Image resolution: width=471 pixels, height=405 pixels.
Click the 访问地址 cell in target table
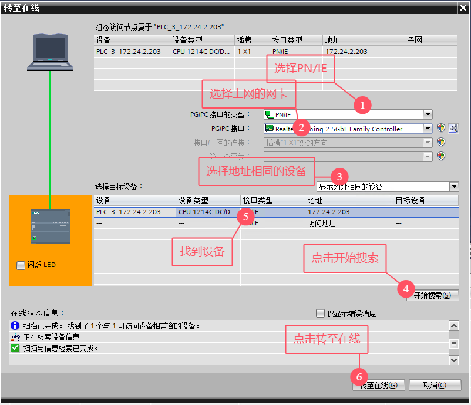[321, 223]
